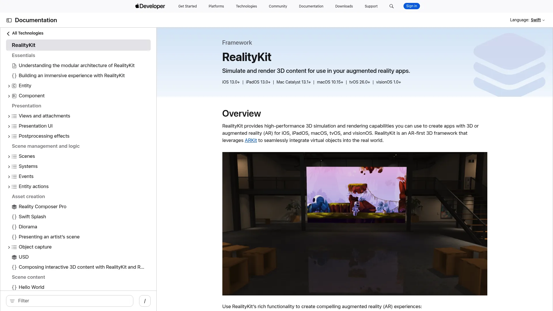Click the list icon beside Object capture
553x311 pixels.
14,247
